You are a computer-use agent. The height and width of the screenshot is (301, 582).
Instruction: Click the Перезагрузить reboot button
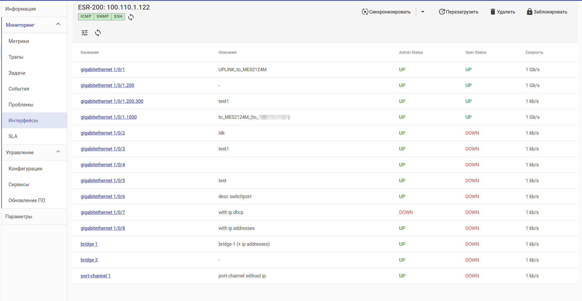tap(459, 12)
